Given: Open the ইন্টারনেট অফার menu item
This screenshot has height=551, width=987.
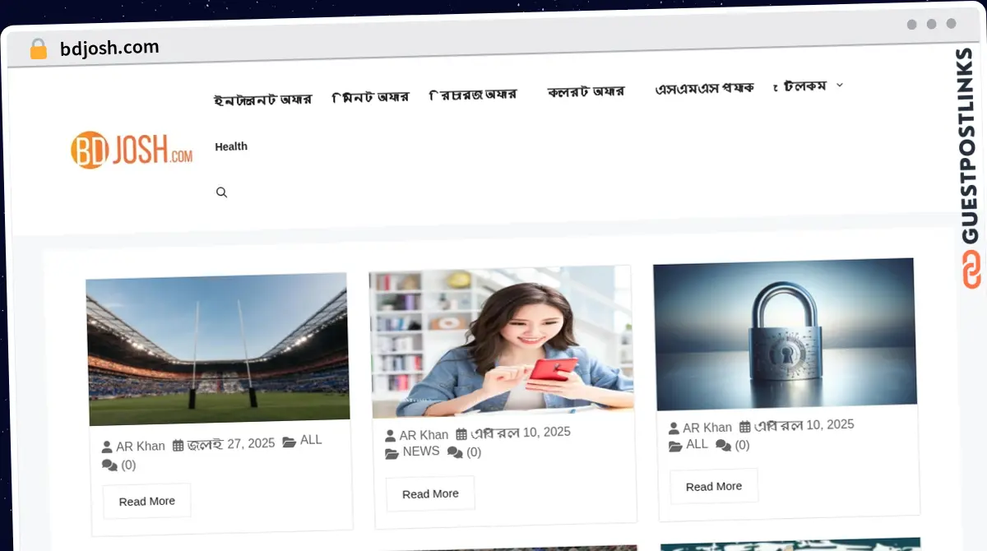Looking at the screenshot, I should coord(262,100).
